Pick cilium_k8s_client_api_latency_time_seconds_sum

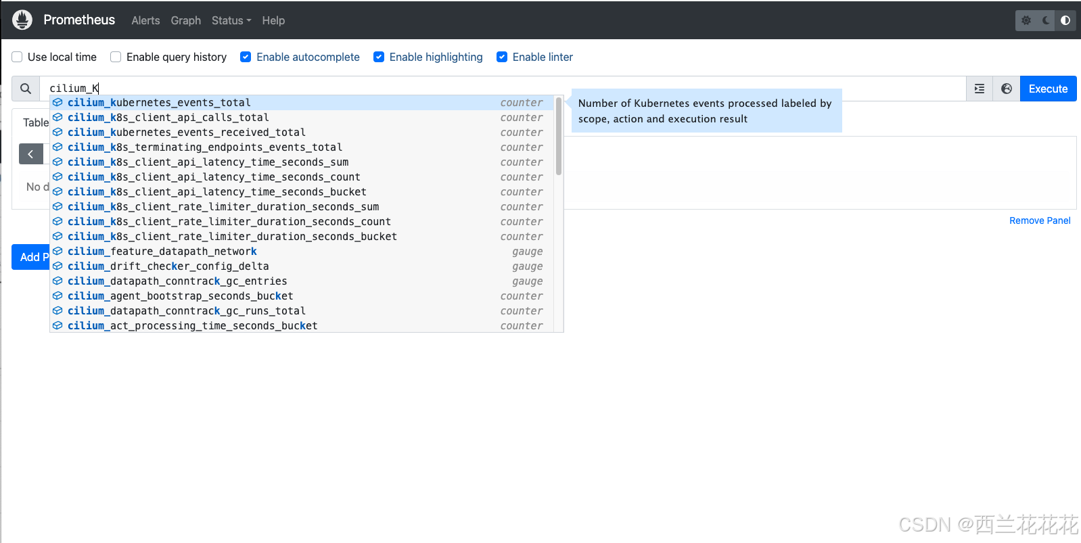pos(302,162)
